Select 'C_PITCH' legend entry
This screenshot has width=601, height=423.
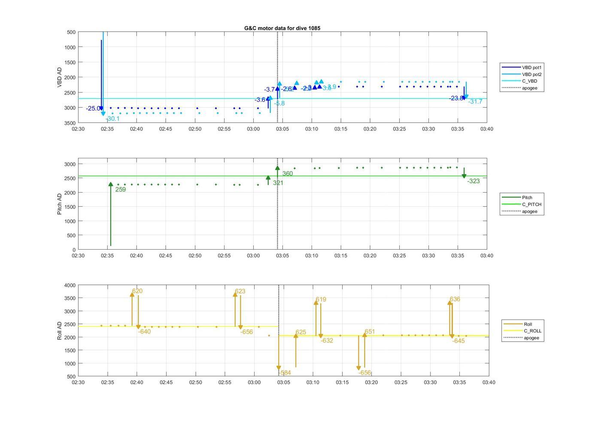pos(522,204)
